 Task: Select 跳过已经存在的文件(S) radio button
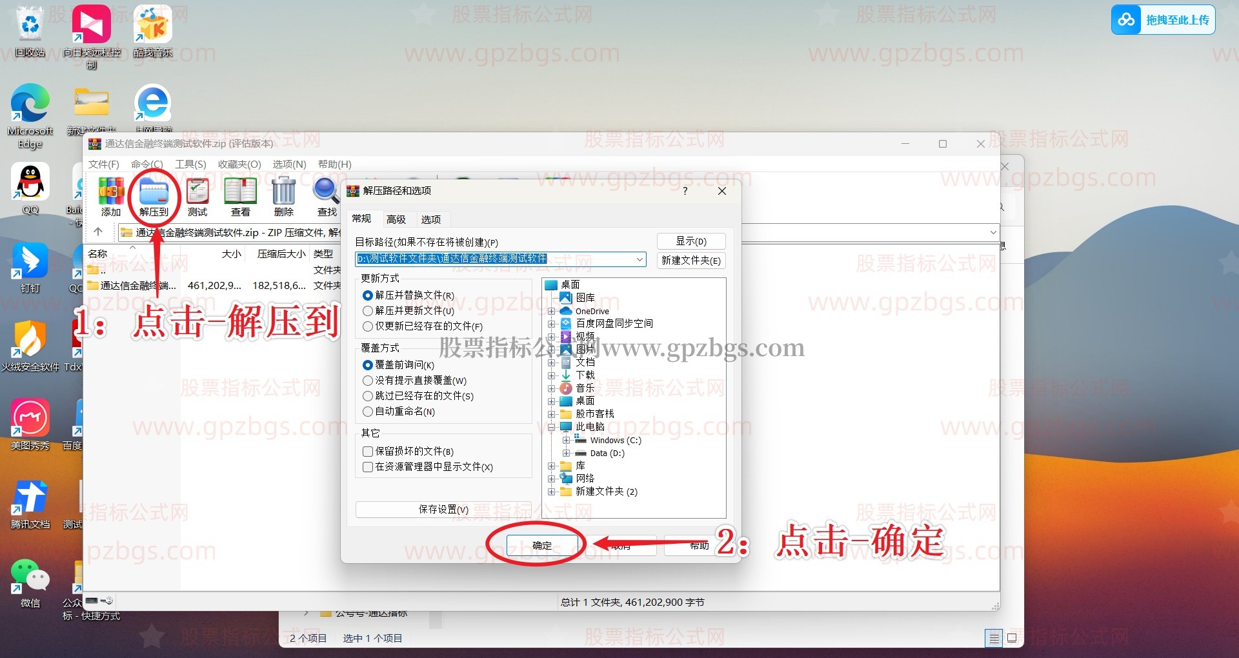(x=368, y=396)
